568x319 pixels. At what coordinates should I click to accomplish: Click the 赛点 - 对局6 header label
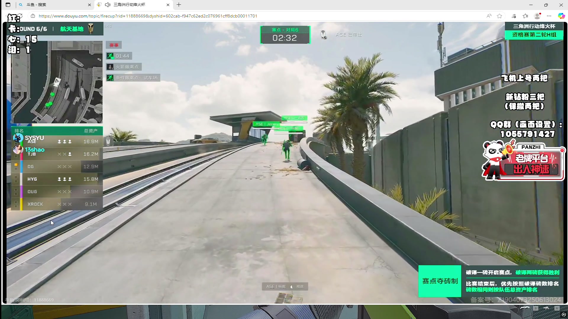tap(285, 30)
